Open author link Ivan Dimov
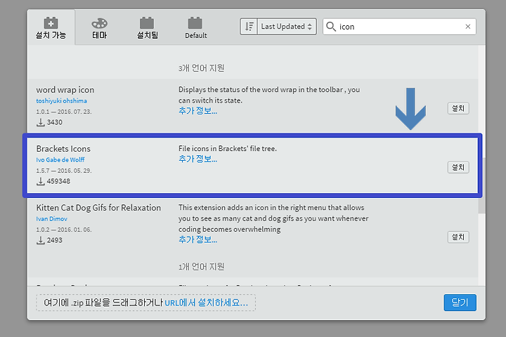506x337 pixels. point(51,219)
